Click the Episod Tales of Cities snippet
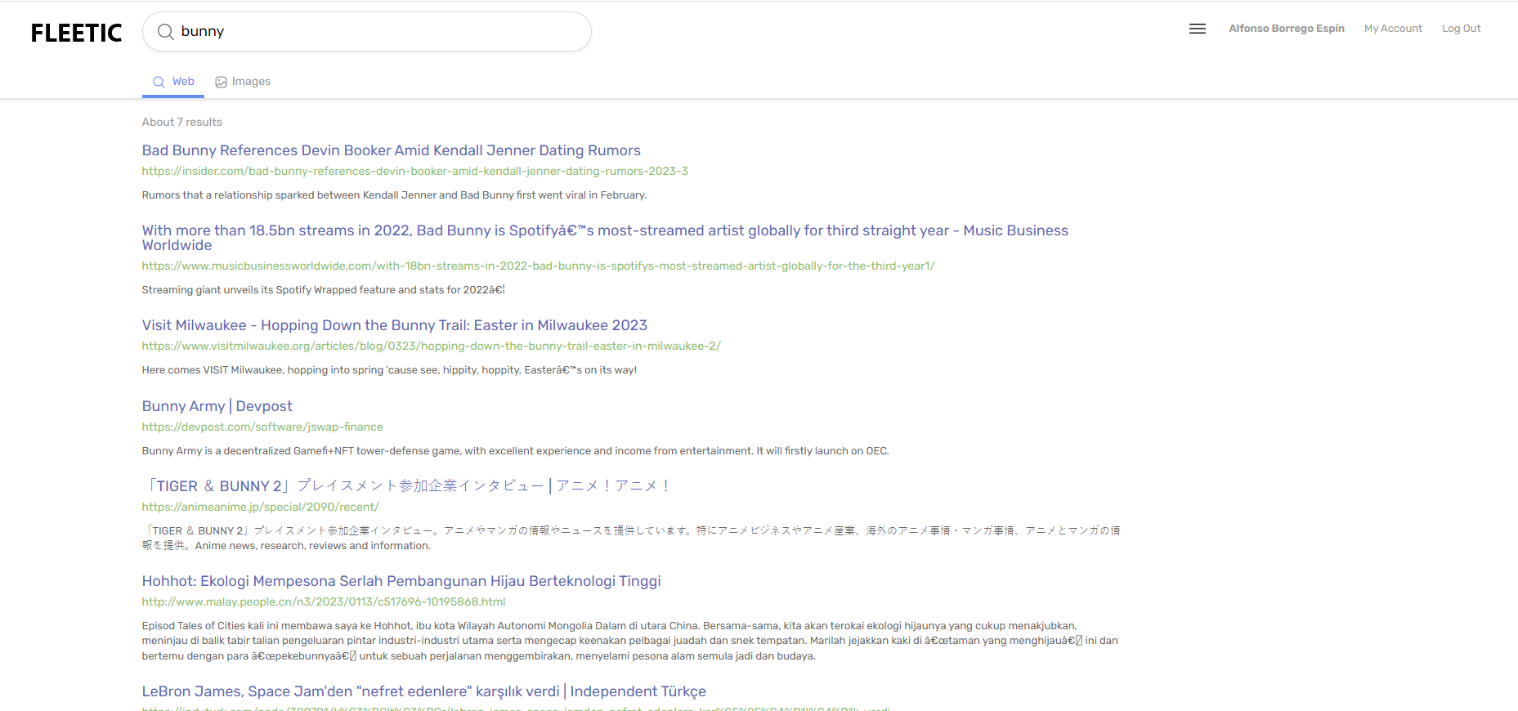This screenshot has width=1518, height=711. tap(629, 641)
